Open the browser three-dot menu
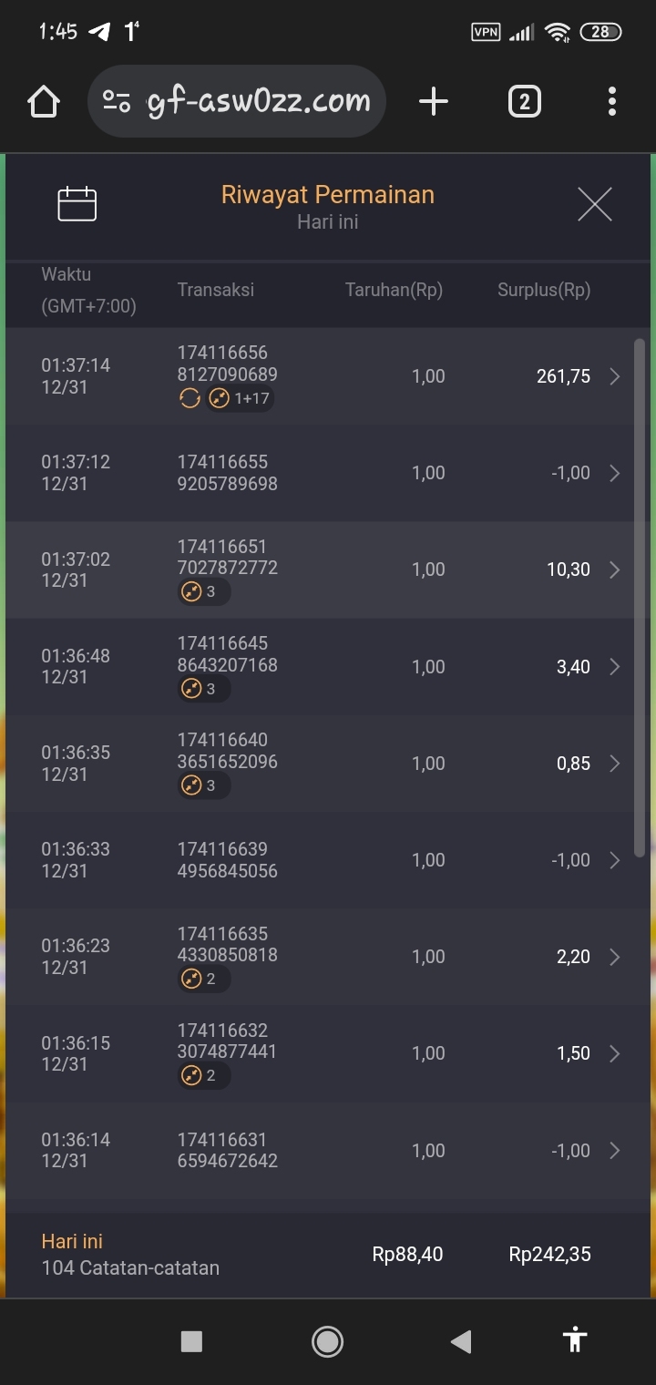The image size is (656, 1385). pyautogui.click(x=611, y=102)
